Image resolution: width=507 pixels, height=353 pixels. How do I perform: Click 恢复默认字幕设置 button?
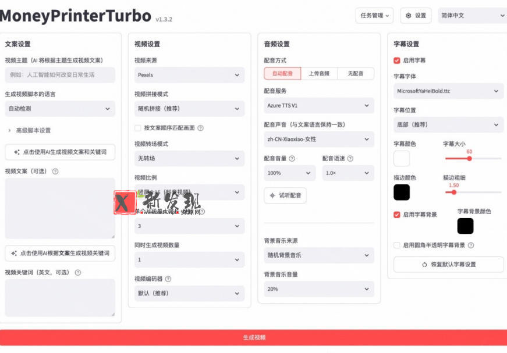[448, 265]
